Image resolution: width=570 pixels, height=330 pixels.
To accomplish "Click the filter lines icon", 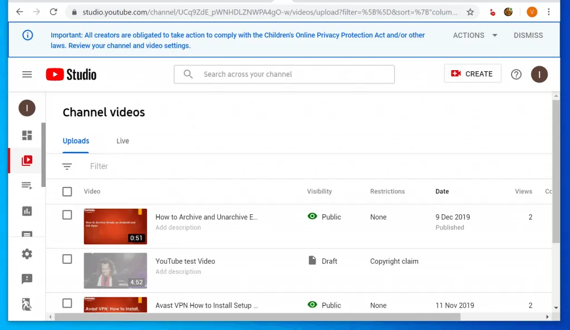I will coord(67,166).
